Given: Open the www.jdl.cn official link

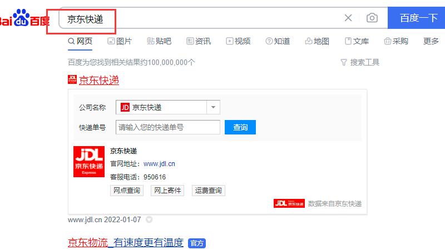Looking at the screenshot, I should tap(159, 164).
